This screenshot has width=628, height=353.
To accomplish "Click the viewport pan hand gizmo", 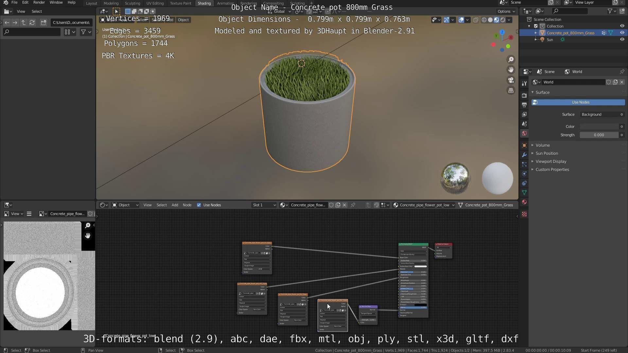I will pos(511,70).
